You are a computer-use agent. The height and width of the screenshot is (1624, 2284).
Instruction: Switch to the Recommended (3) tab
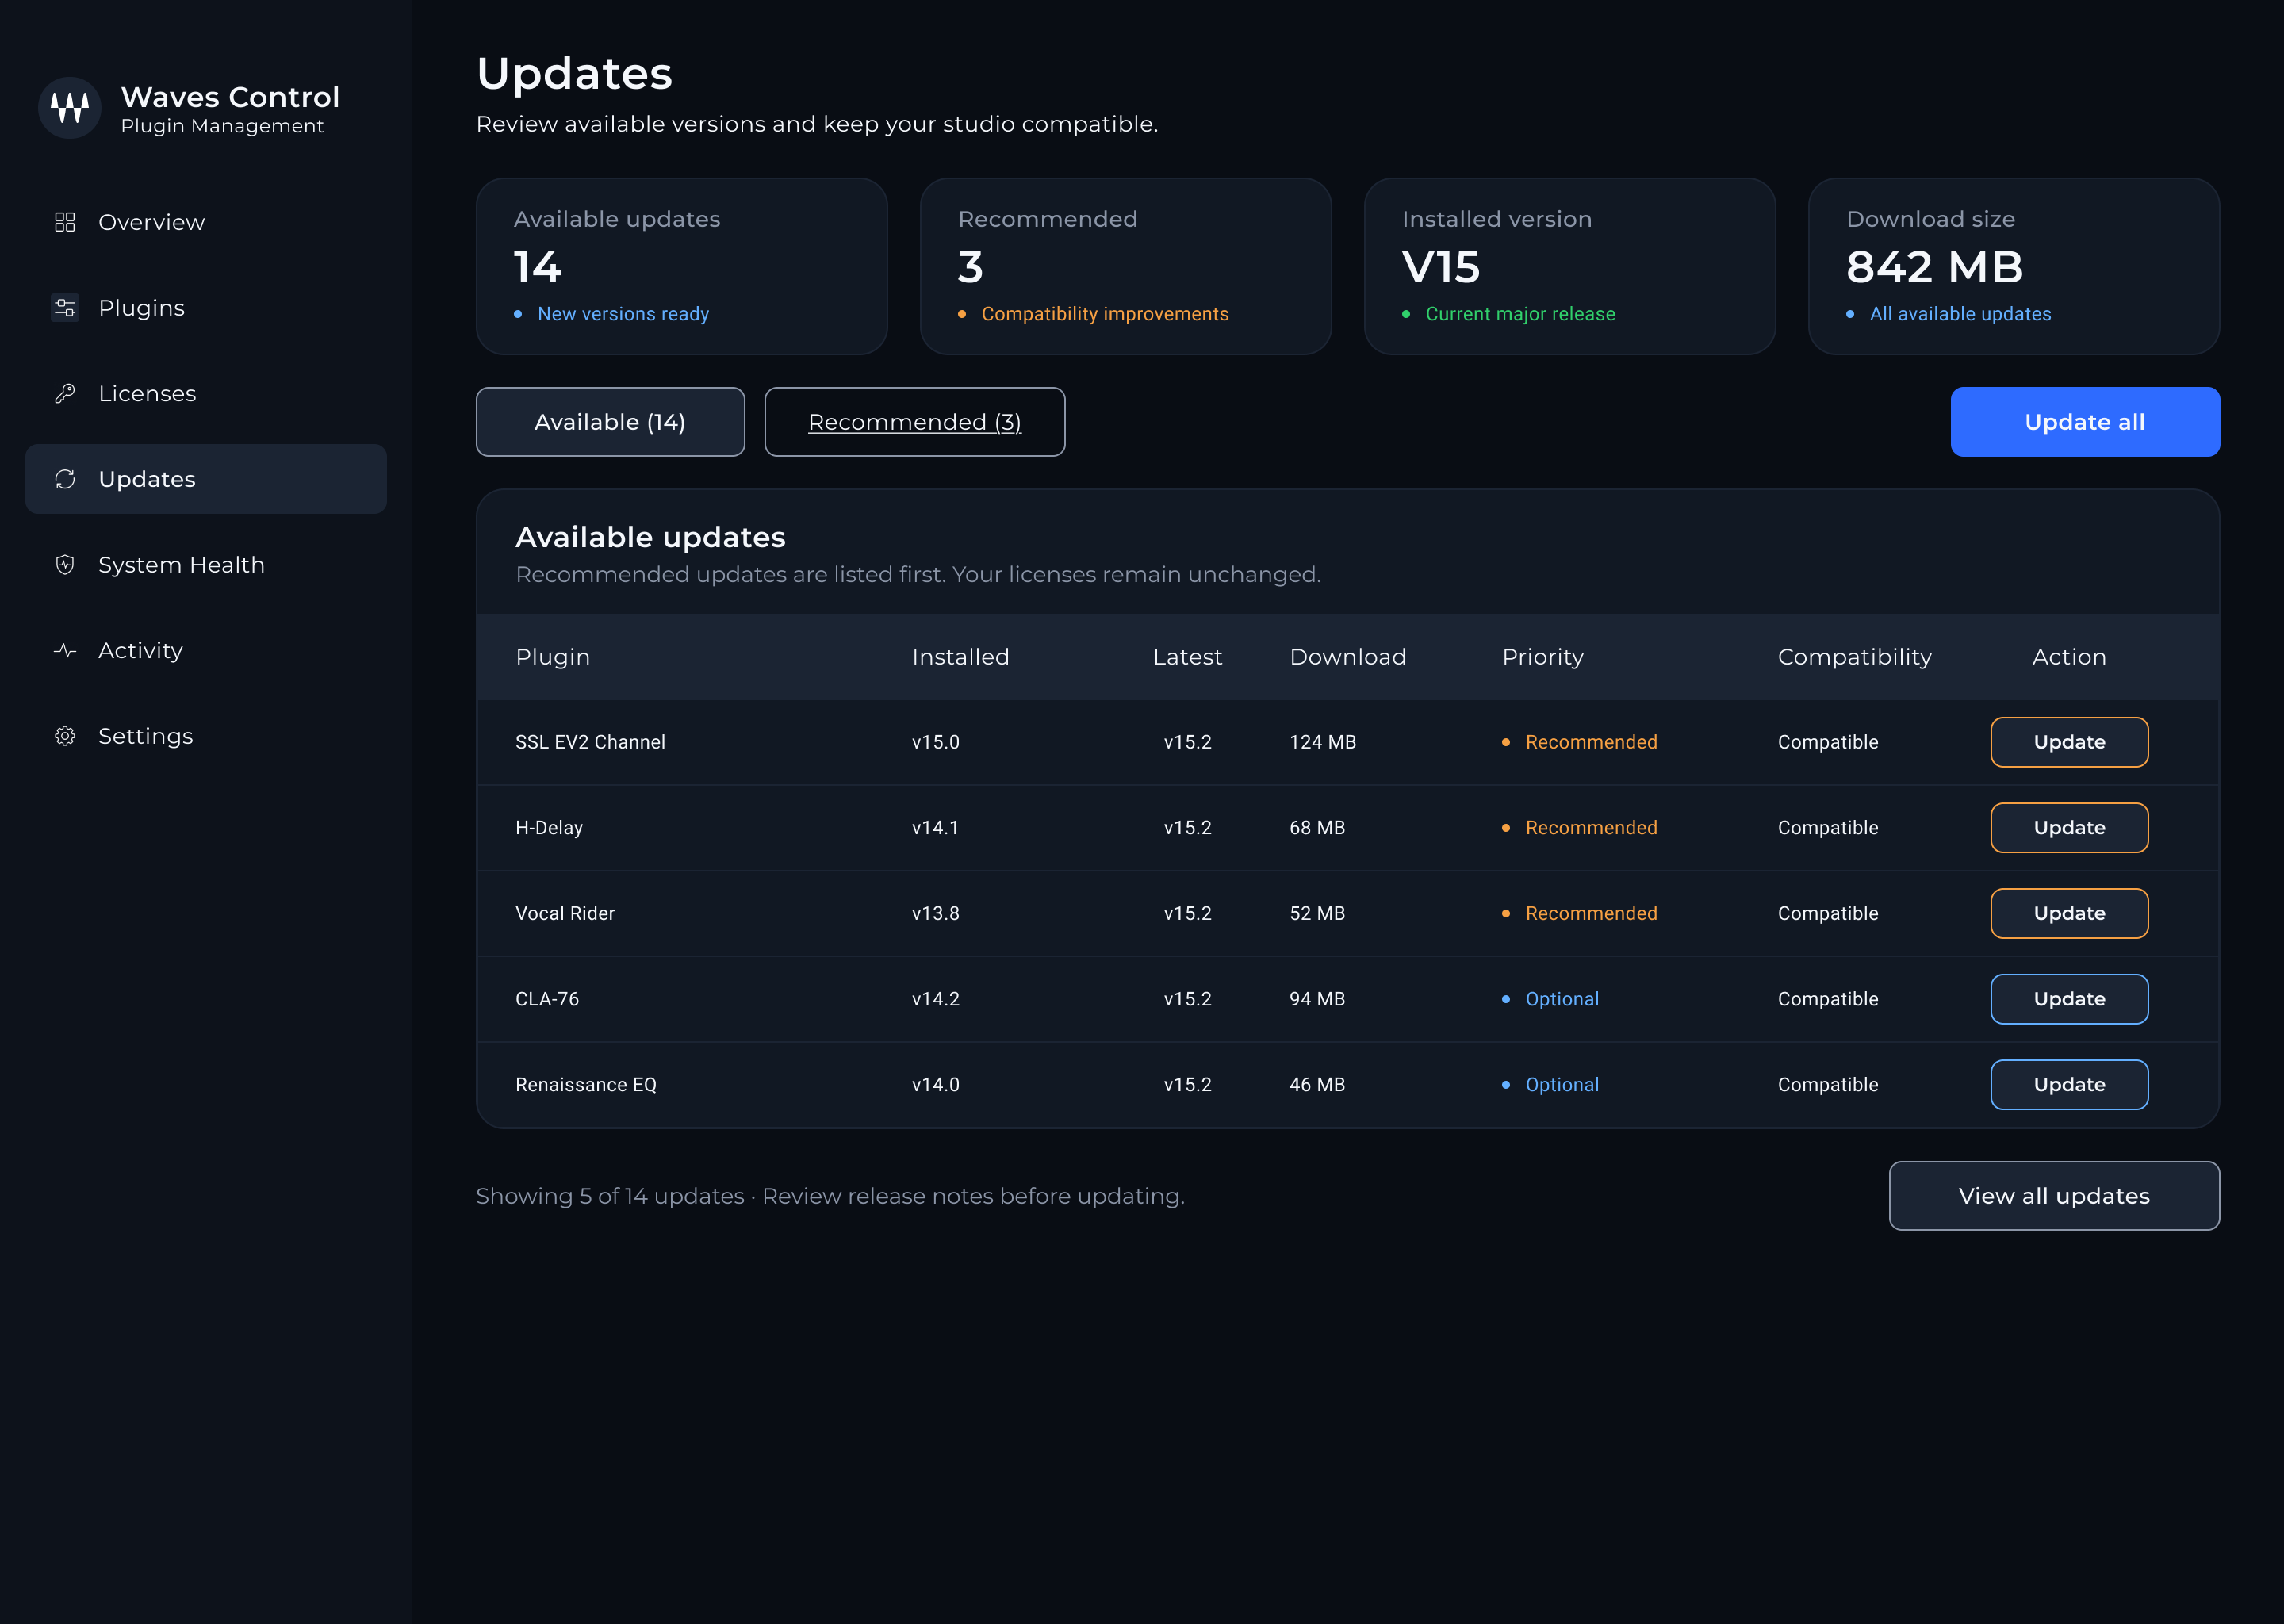915,422
